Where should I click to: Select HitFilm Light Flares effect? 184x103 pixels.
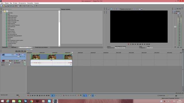(x=12, y=17)
